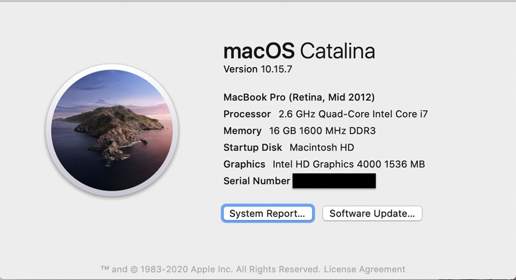Click the Graphics label
The width and height of the screenshot is (516, 280).
244,164
